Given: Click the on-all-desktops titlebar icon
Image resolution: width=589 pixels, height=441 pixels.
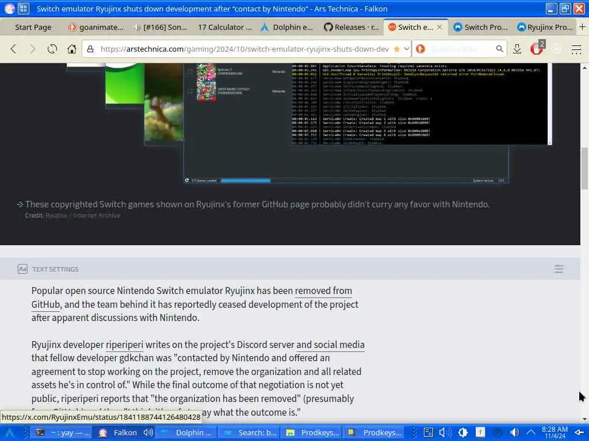Looking at the screenshot, I should coord(23,8).
